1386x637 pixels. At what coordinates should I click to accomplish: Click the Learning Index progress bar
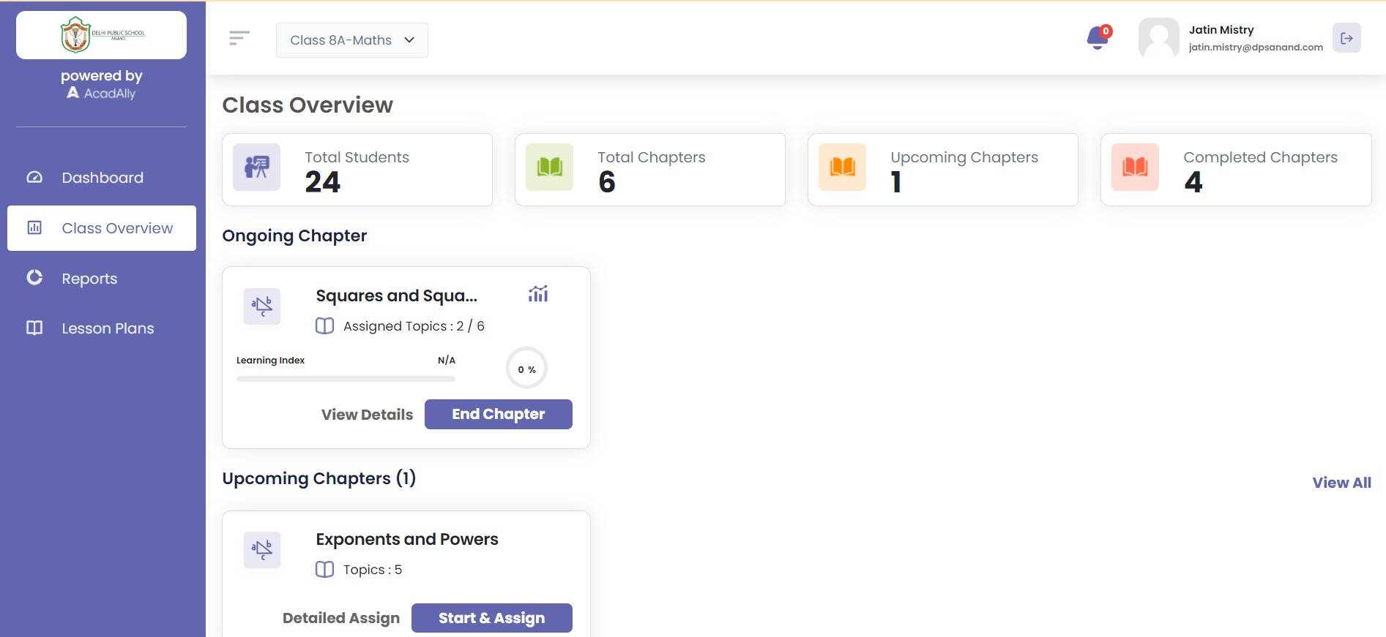[346, 379]
